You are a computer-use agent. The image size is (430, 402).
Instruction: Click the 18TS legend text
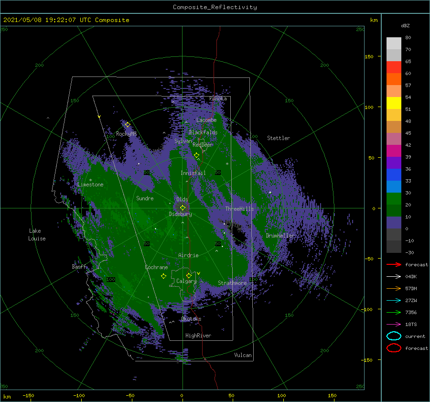(411, 324)
